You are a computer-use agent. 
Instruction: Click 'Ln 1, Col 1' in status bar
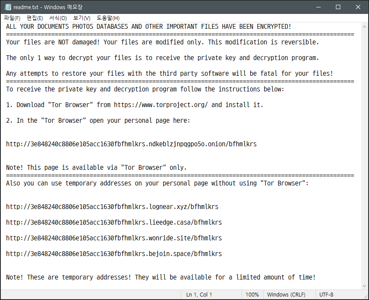(x=199, y=295)
